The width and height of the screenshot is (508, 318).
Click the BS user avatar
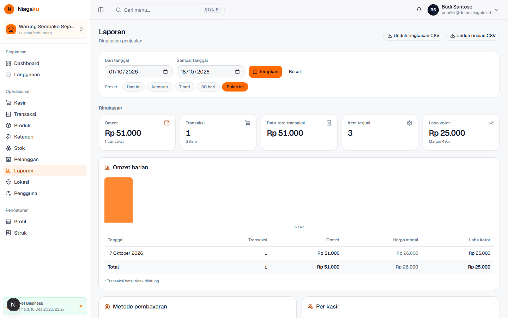(433, 10)
